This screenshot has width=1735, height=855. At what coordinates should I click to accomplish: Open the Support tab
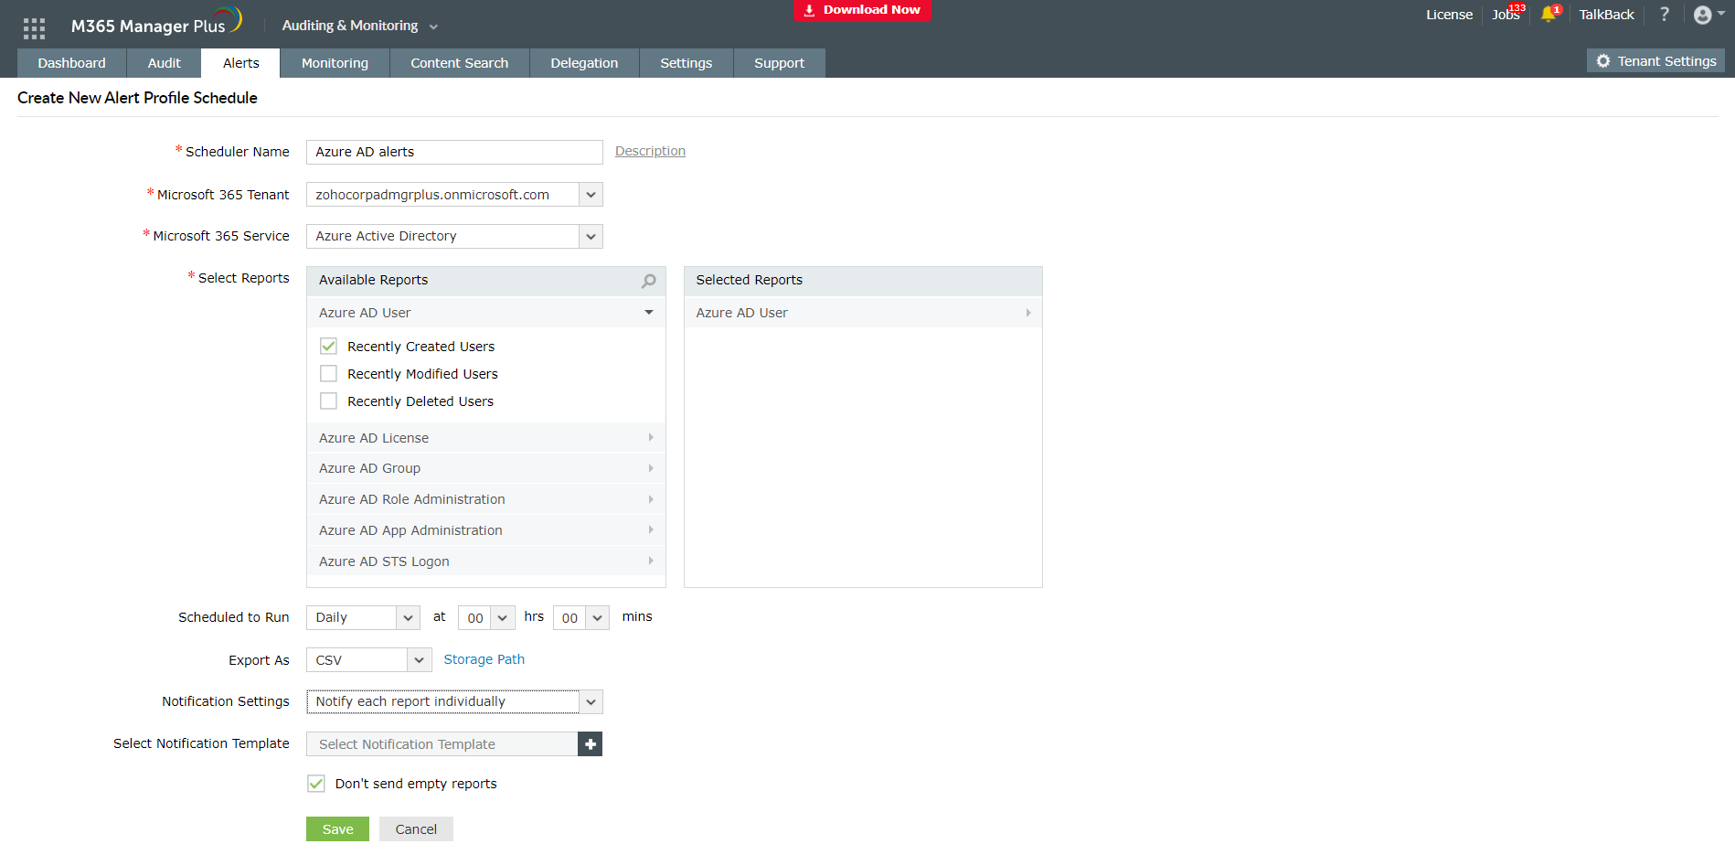click(780, 63)
